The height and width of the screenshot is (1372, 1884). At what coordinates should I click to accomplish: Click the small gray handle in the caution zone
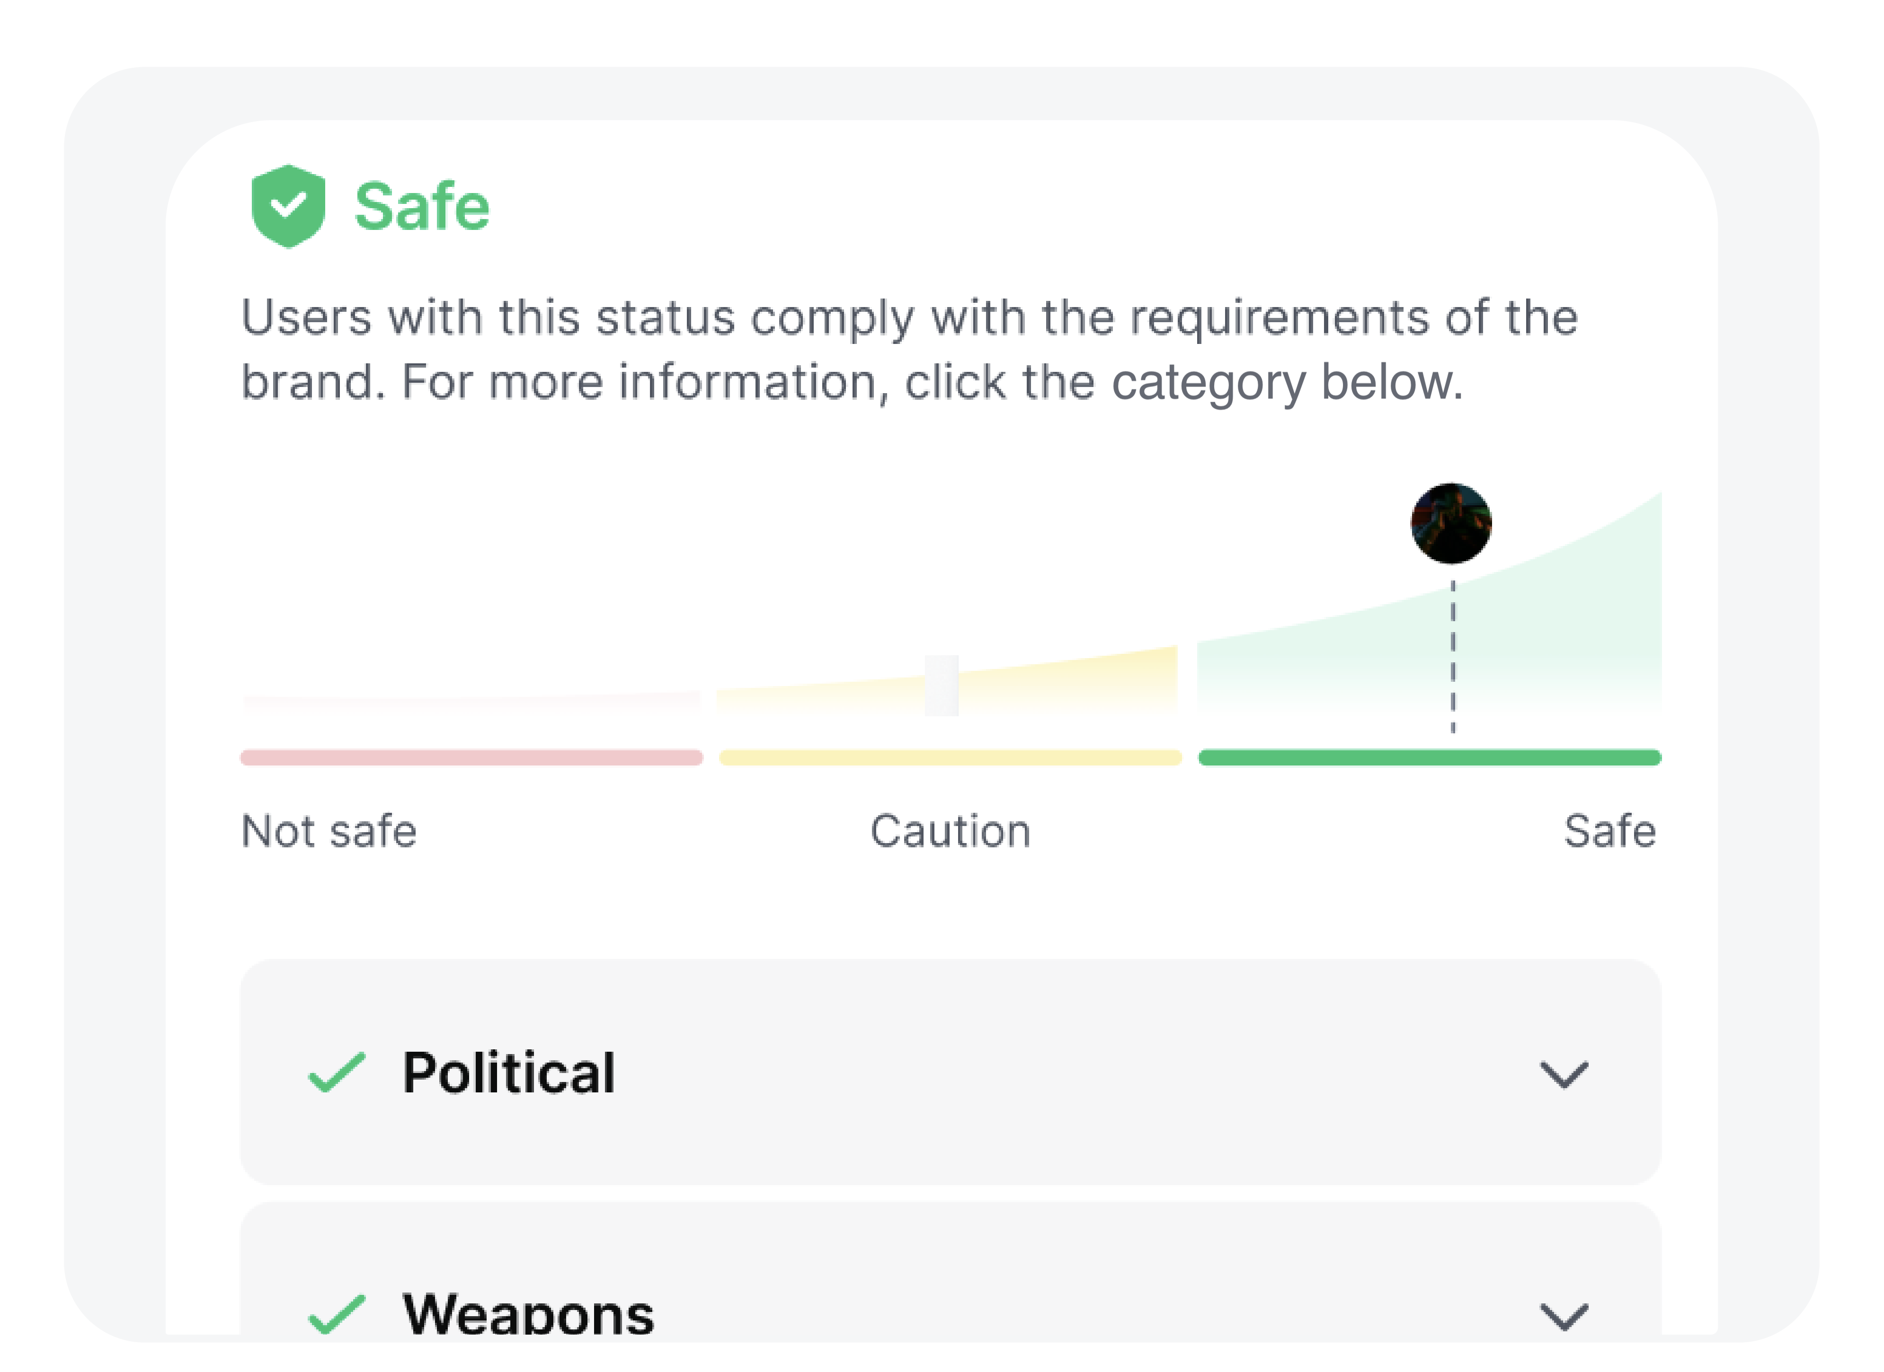(x=942, y=685)
